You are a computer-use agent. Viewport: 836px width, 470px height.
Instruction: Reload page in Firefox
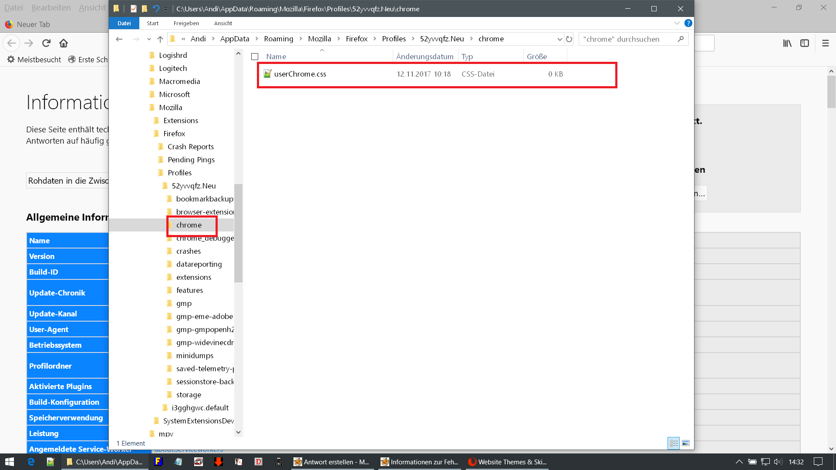click(x=46, y=43)
